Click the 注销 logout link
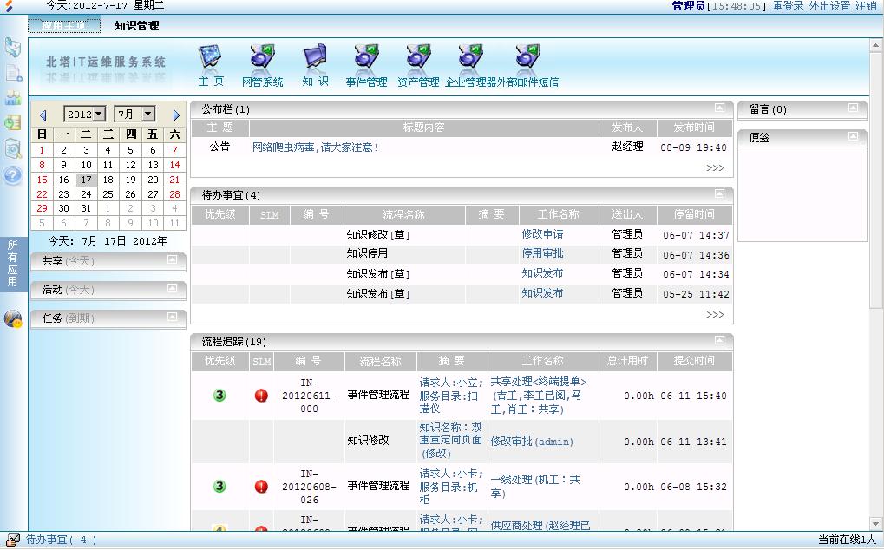 866,6
